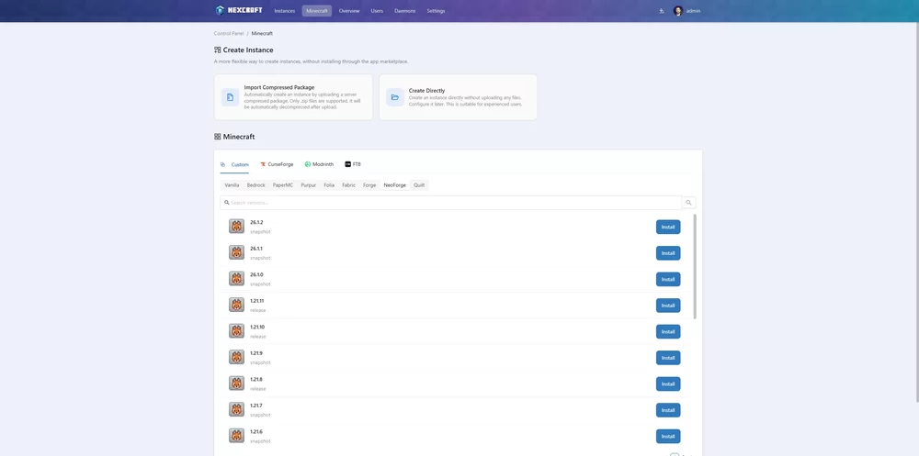Viewport: 919px width, 456px height.
Task: Select the Modrinth source icon
Action: click(308, 164)
